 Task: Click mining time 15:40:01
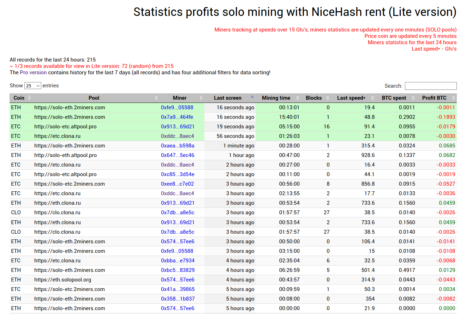coord(289,117)
